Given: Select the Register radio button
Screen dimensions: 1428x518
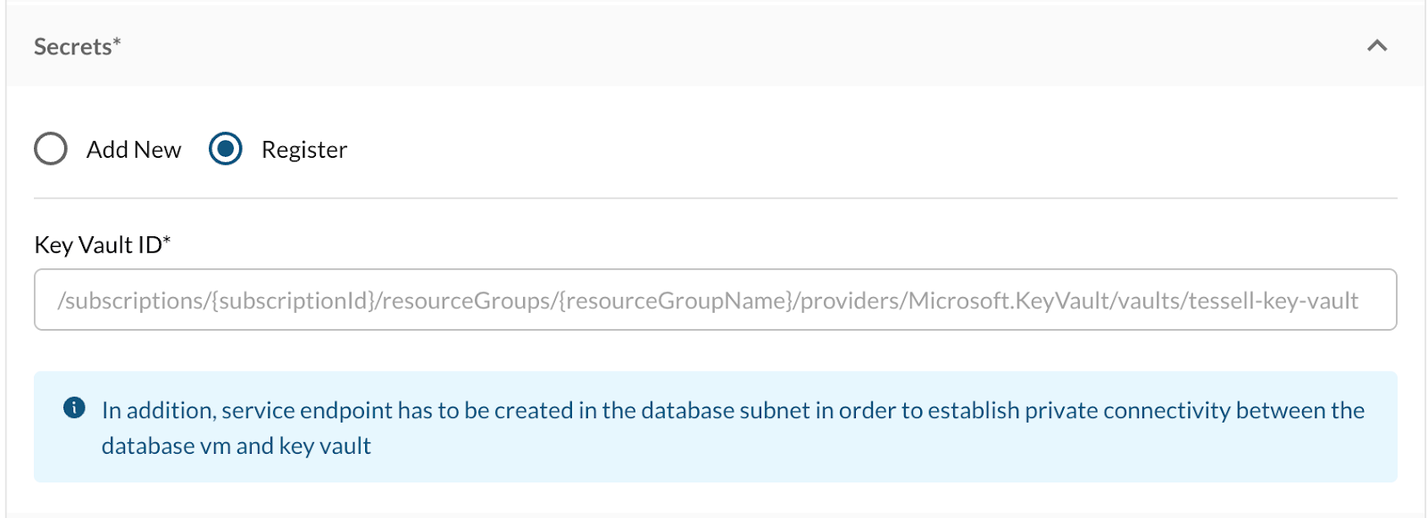Looking at the screenshot, I should 225,149.
